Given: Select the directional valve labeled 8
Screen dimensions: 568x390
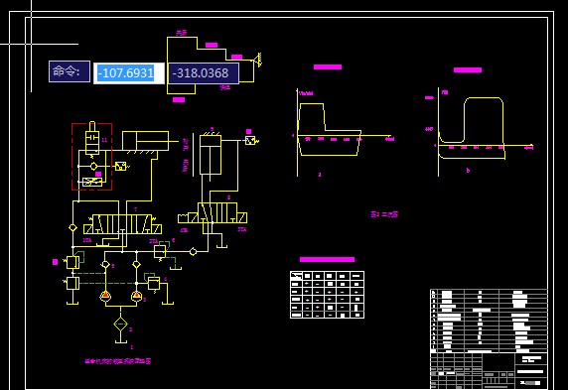Looking at the screenshot, I should coord(213,213).
